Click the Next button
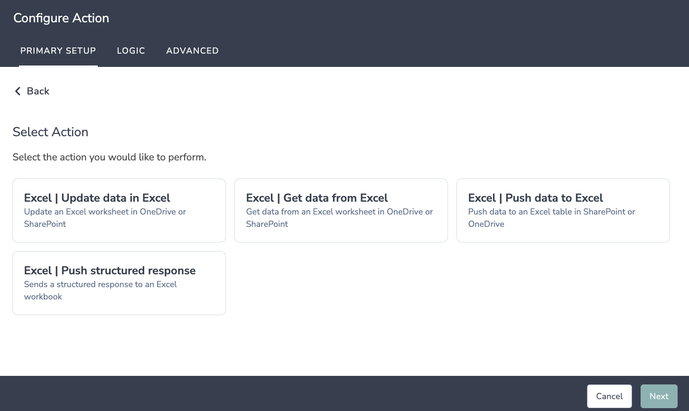This screenshot has width=689, height=411. click(x=659, y=396)
